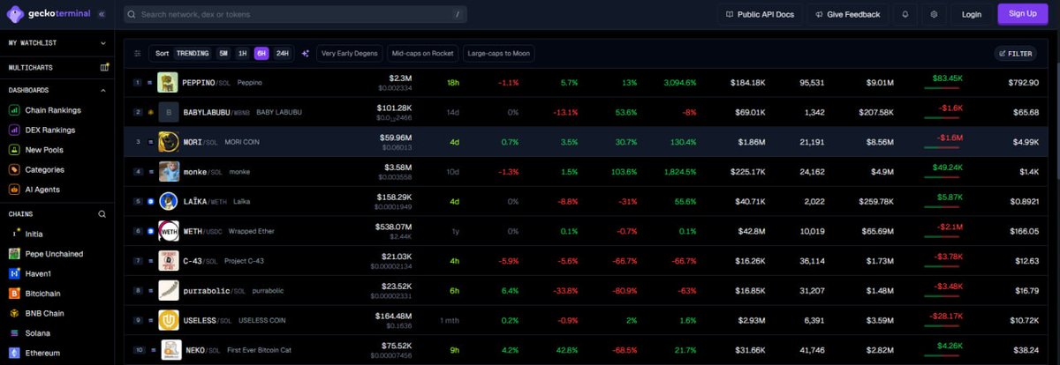The image size is (1060, 365).
Task: Click the sparkle icon next to 24H
Action: [x=306, y=54]
